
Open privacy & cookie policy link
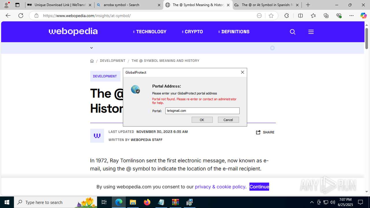tap(220, 187)
